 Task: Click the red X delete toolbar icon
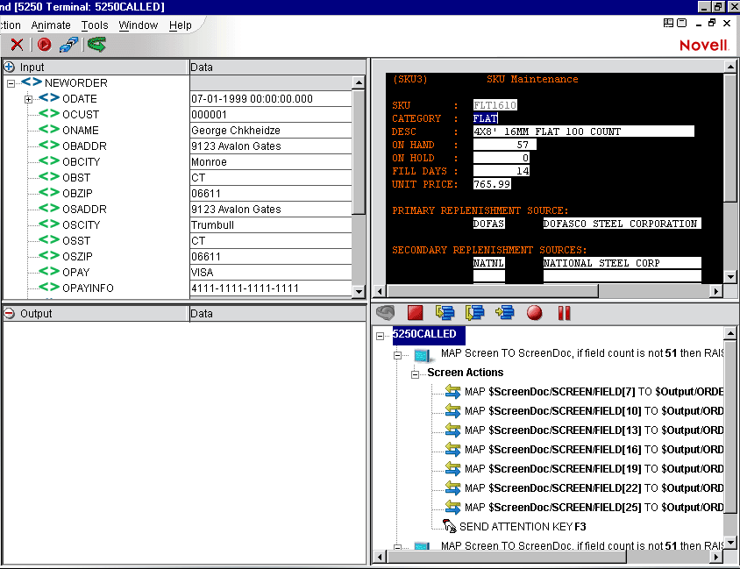(x=17, y=44)
